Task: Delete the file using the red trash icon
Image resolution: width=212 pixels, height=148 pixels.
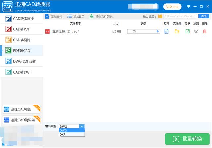Action: click(x=205, y=31)
